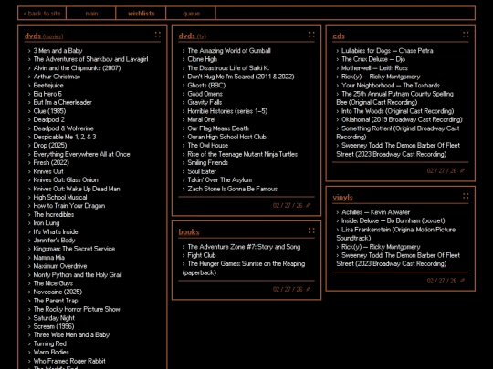Screen dimensions: 493x369
Task: Go to '< back to site' tab
Action: (42, 14)
